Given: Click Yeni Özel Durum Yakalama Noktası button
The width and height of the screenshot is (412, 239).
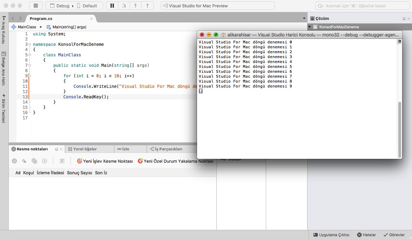Looking at the screenshot, I should coord(176,161).
